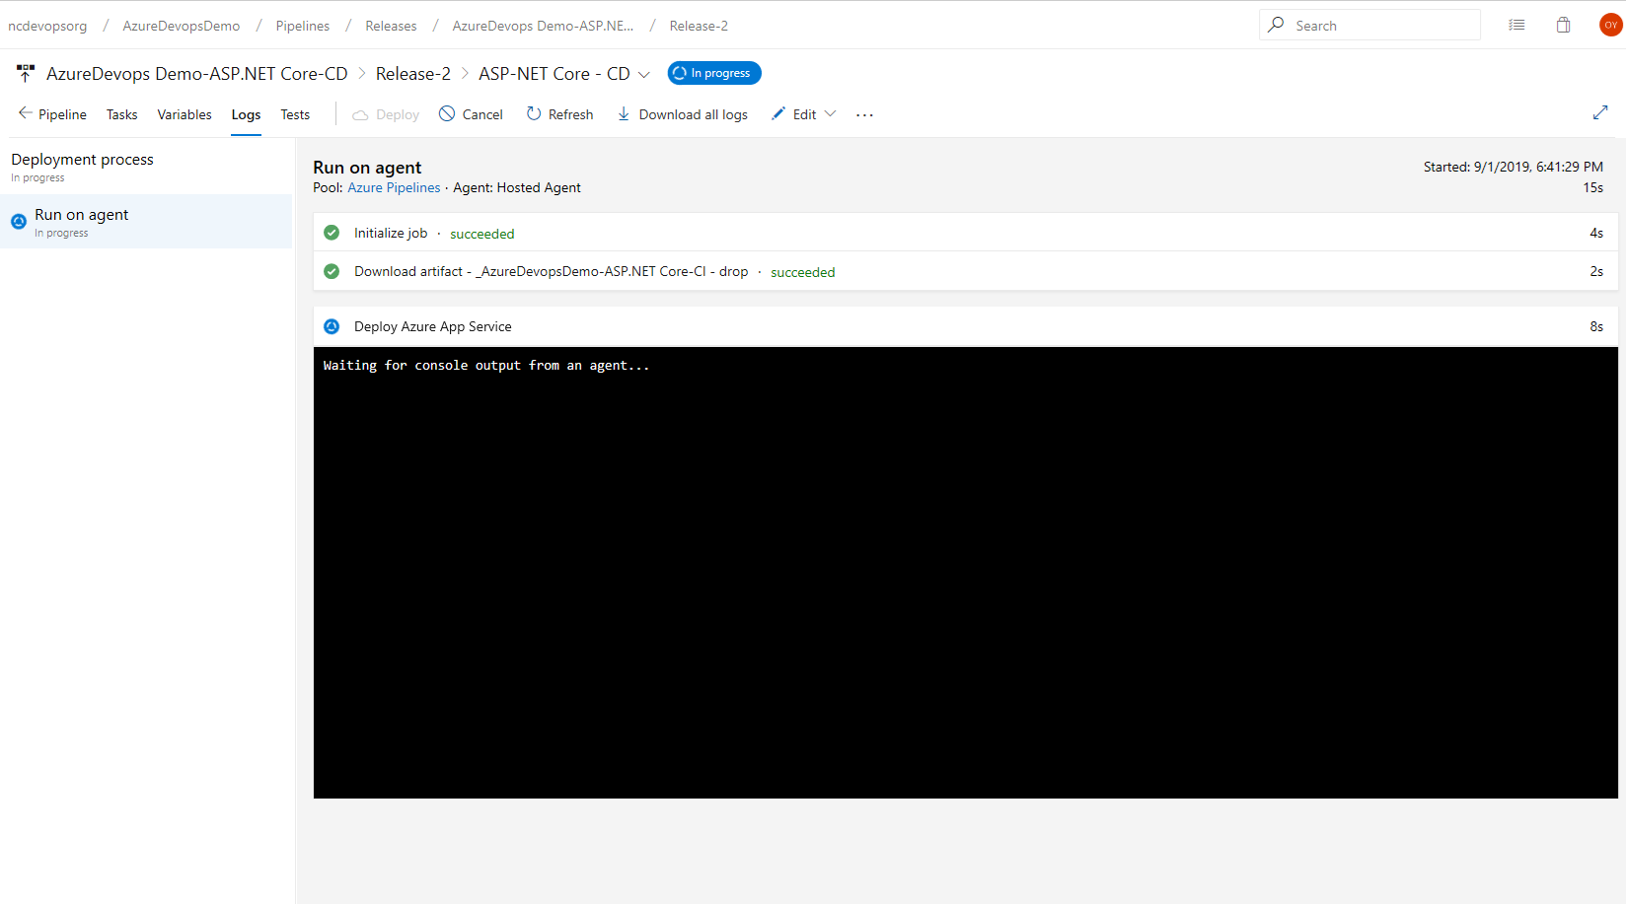Open the Releases breadcrumb
This screenshot has height=904, width=1626.
[x=391, y=26]
